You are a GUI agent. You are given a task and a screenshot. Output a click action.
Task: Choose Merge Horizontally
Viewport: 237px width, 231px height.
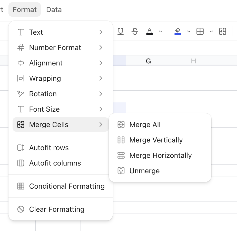(160, 155)
